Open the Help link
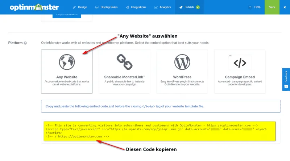The image size is (290, 161). pyautogui.click(x=257, y=7)
